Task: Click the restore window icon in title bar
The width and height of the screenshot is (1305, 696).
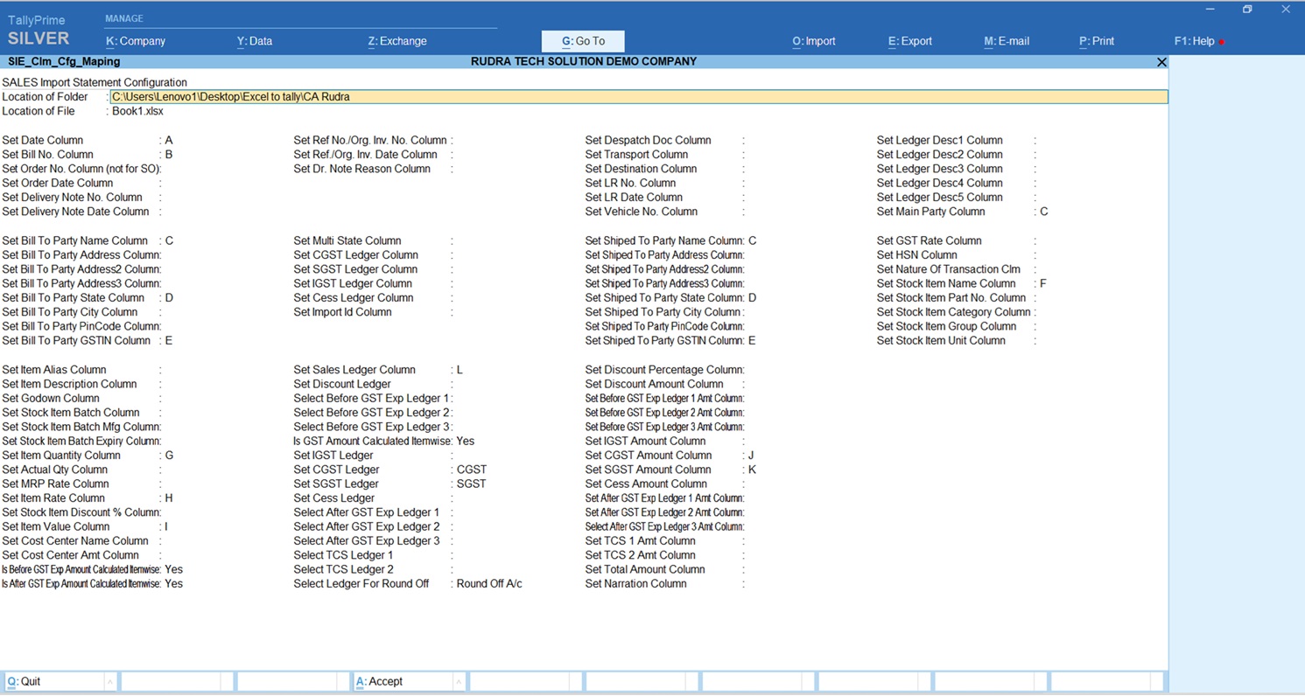Action: click(1247, 10)
